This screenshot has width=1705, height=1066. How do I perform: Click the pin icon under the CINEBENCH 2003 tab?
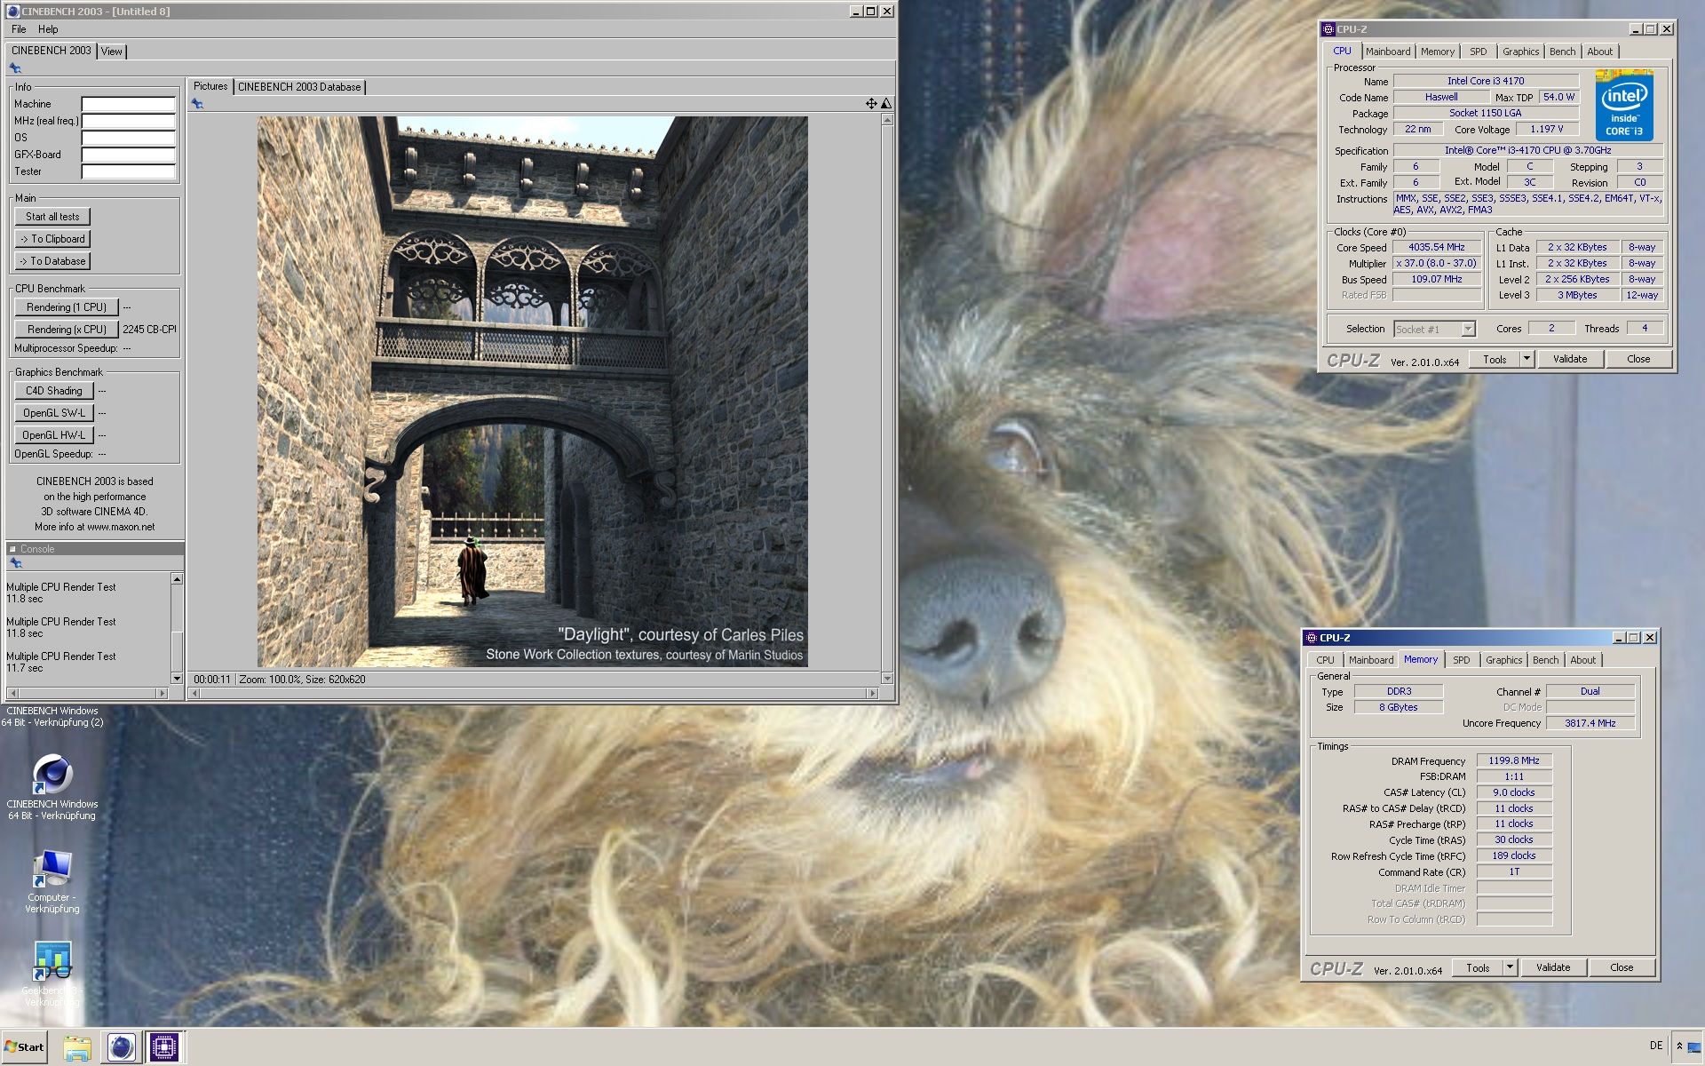coord(15,68)
